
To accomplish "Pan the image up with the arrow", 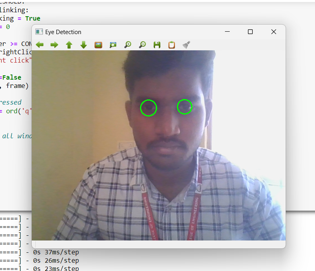I will tap(69, 45).
